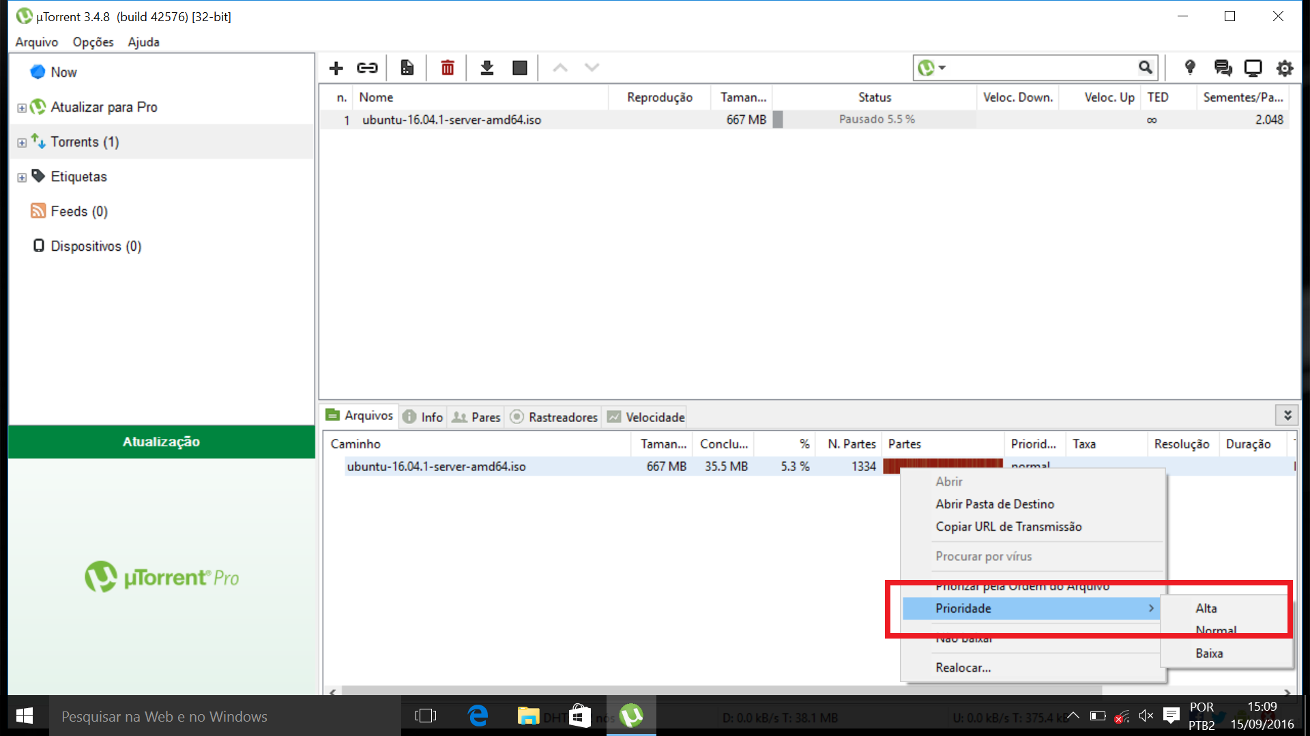Click the file list horizontal scrollbar
The width and height of the screenshot is (1310, 736).
722,690
